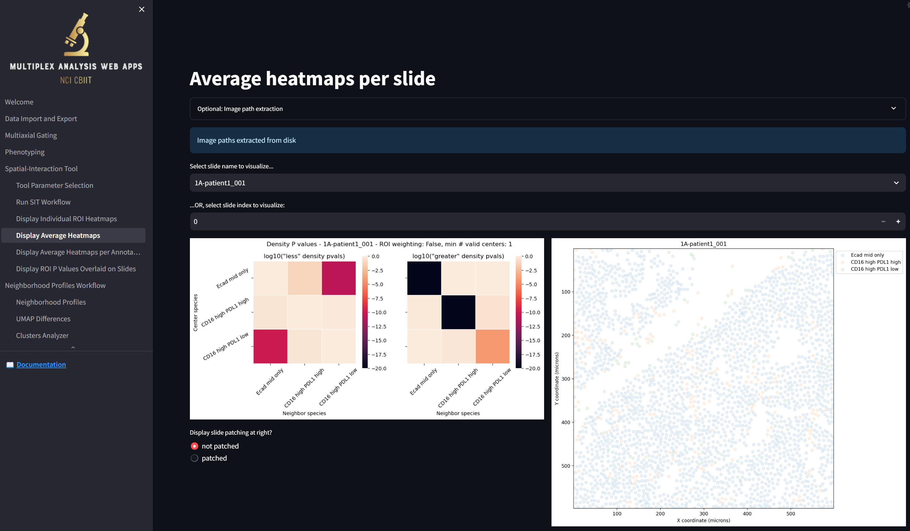The height and width of the screenshot is (531, 910).
Task: Click the Display Individual ROI Heatmaps icon
Action: tap(66, 218)
